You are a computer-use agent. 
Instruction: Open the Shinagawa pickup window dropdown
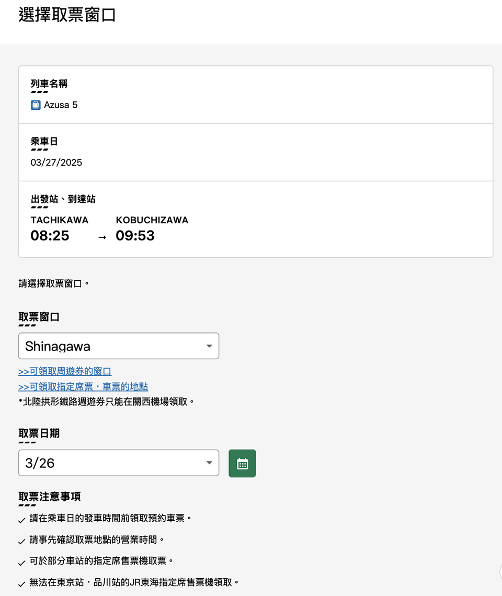(119, 346)
